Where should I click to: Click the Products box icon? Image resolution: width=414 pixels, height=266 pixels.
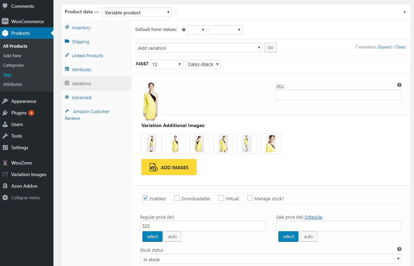(5, 33)
